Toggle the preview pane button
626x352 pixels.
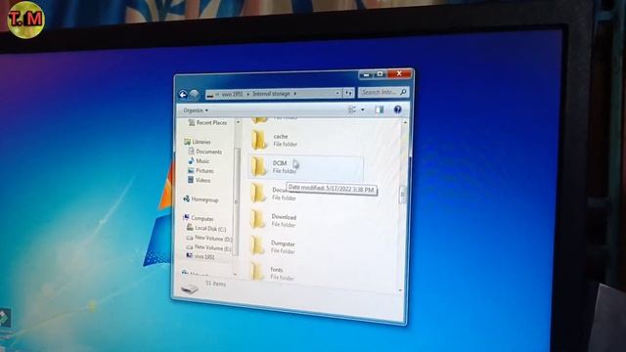coord(379,110)
